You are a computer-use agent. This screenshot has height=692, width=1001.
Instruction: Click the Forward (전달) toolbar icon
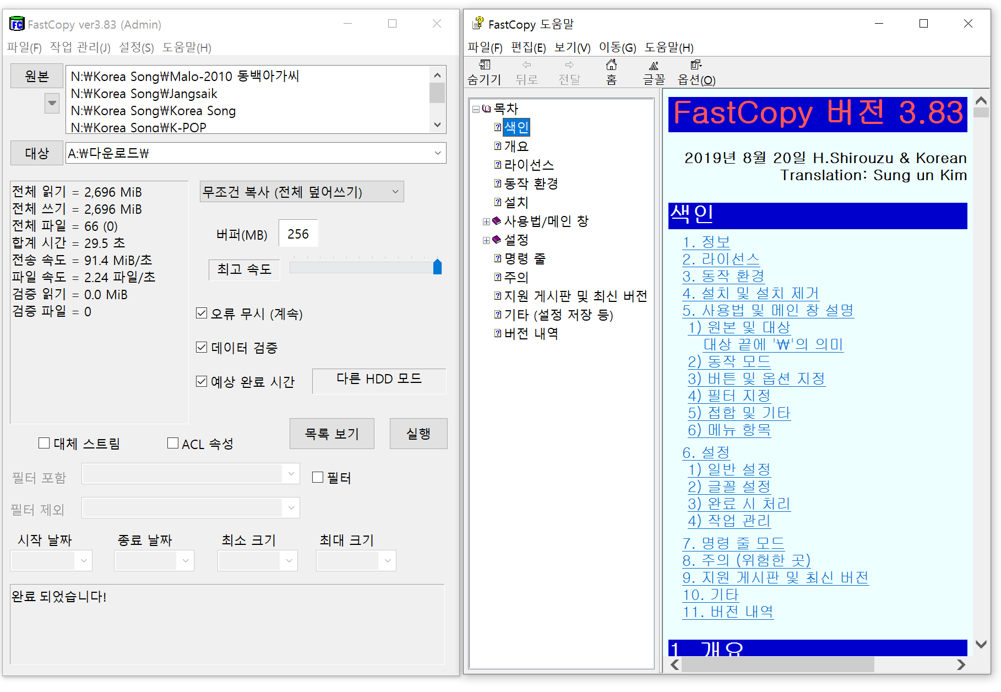(569, 64)
